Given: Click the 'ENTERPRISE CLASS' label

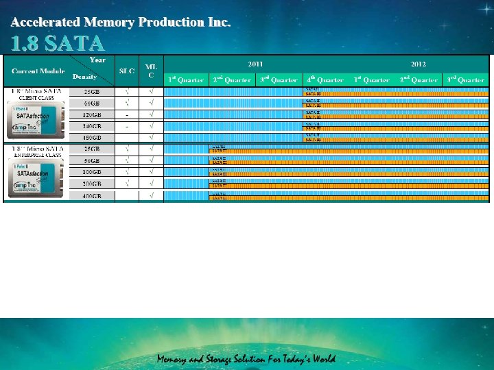Looking at the screenshot, I should (x=38, y=155).
